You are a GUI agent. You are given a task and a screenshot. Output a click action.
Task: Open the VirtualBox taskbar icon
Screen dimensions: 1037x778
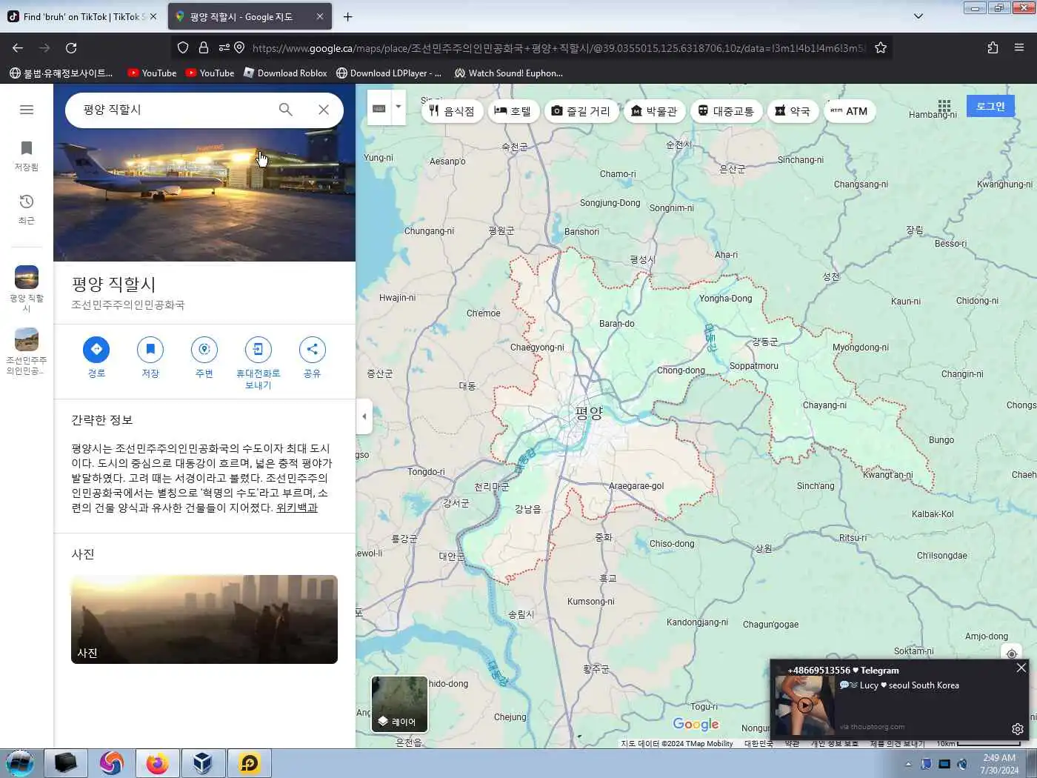(x=203, y=763)
